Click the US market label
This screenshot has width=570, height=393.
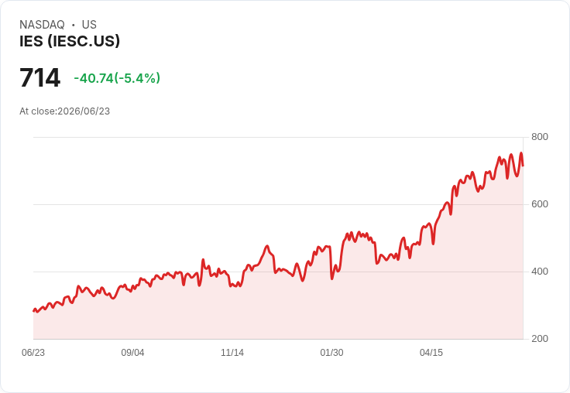point(89,25)
